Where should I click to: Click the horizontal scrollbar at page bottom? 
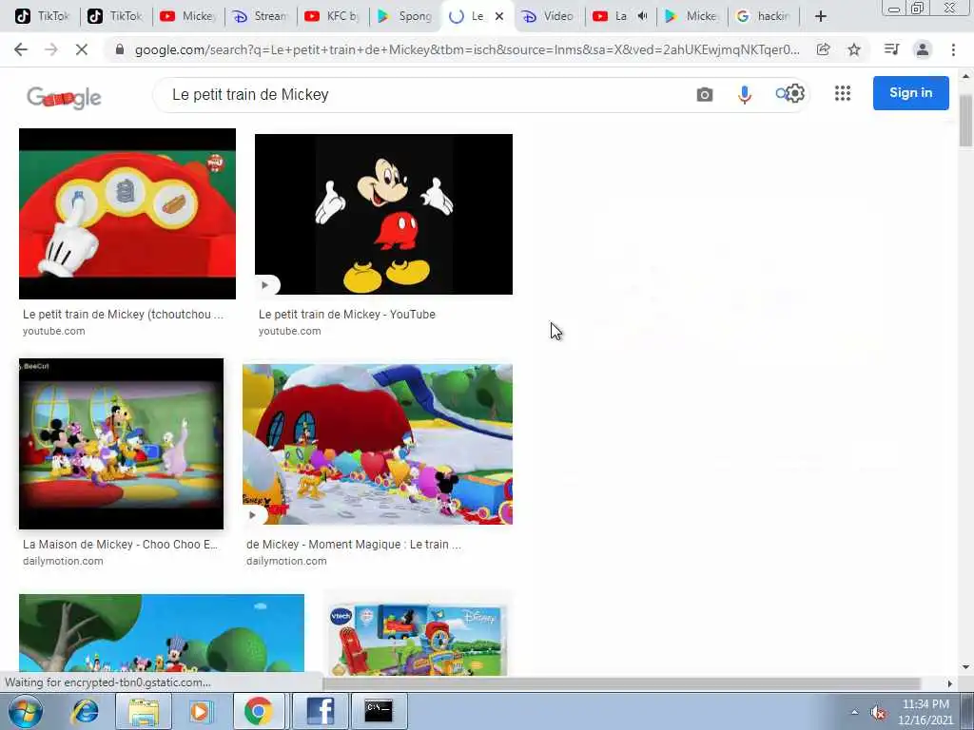pos(621,683)
